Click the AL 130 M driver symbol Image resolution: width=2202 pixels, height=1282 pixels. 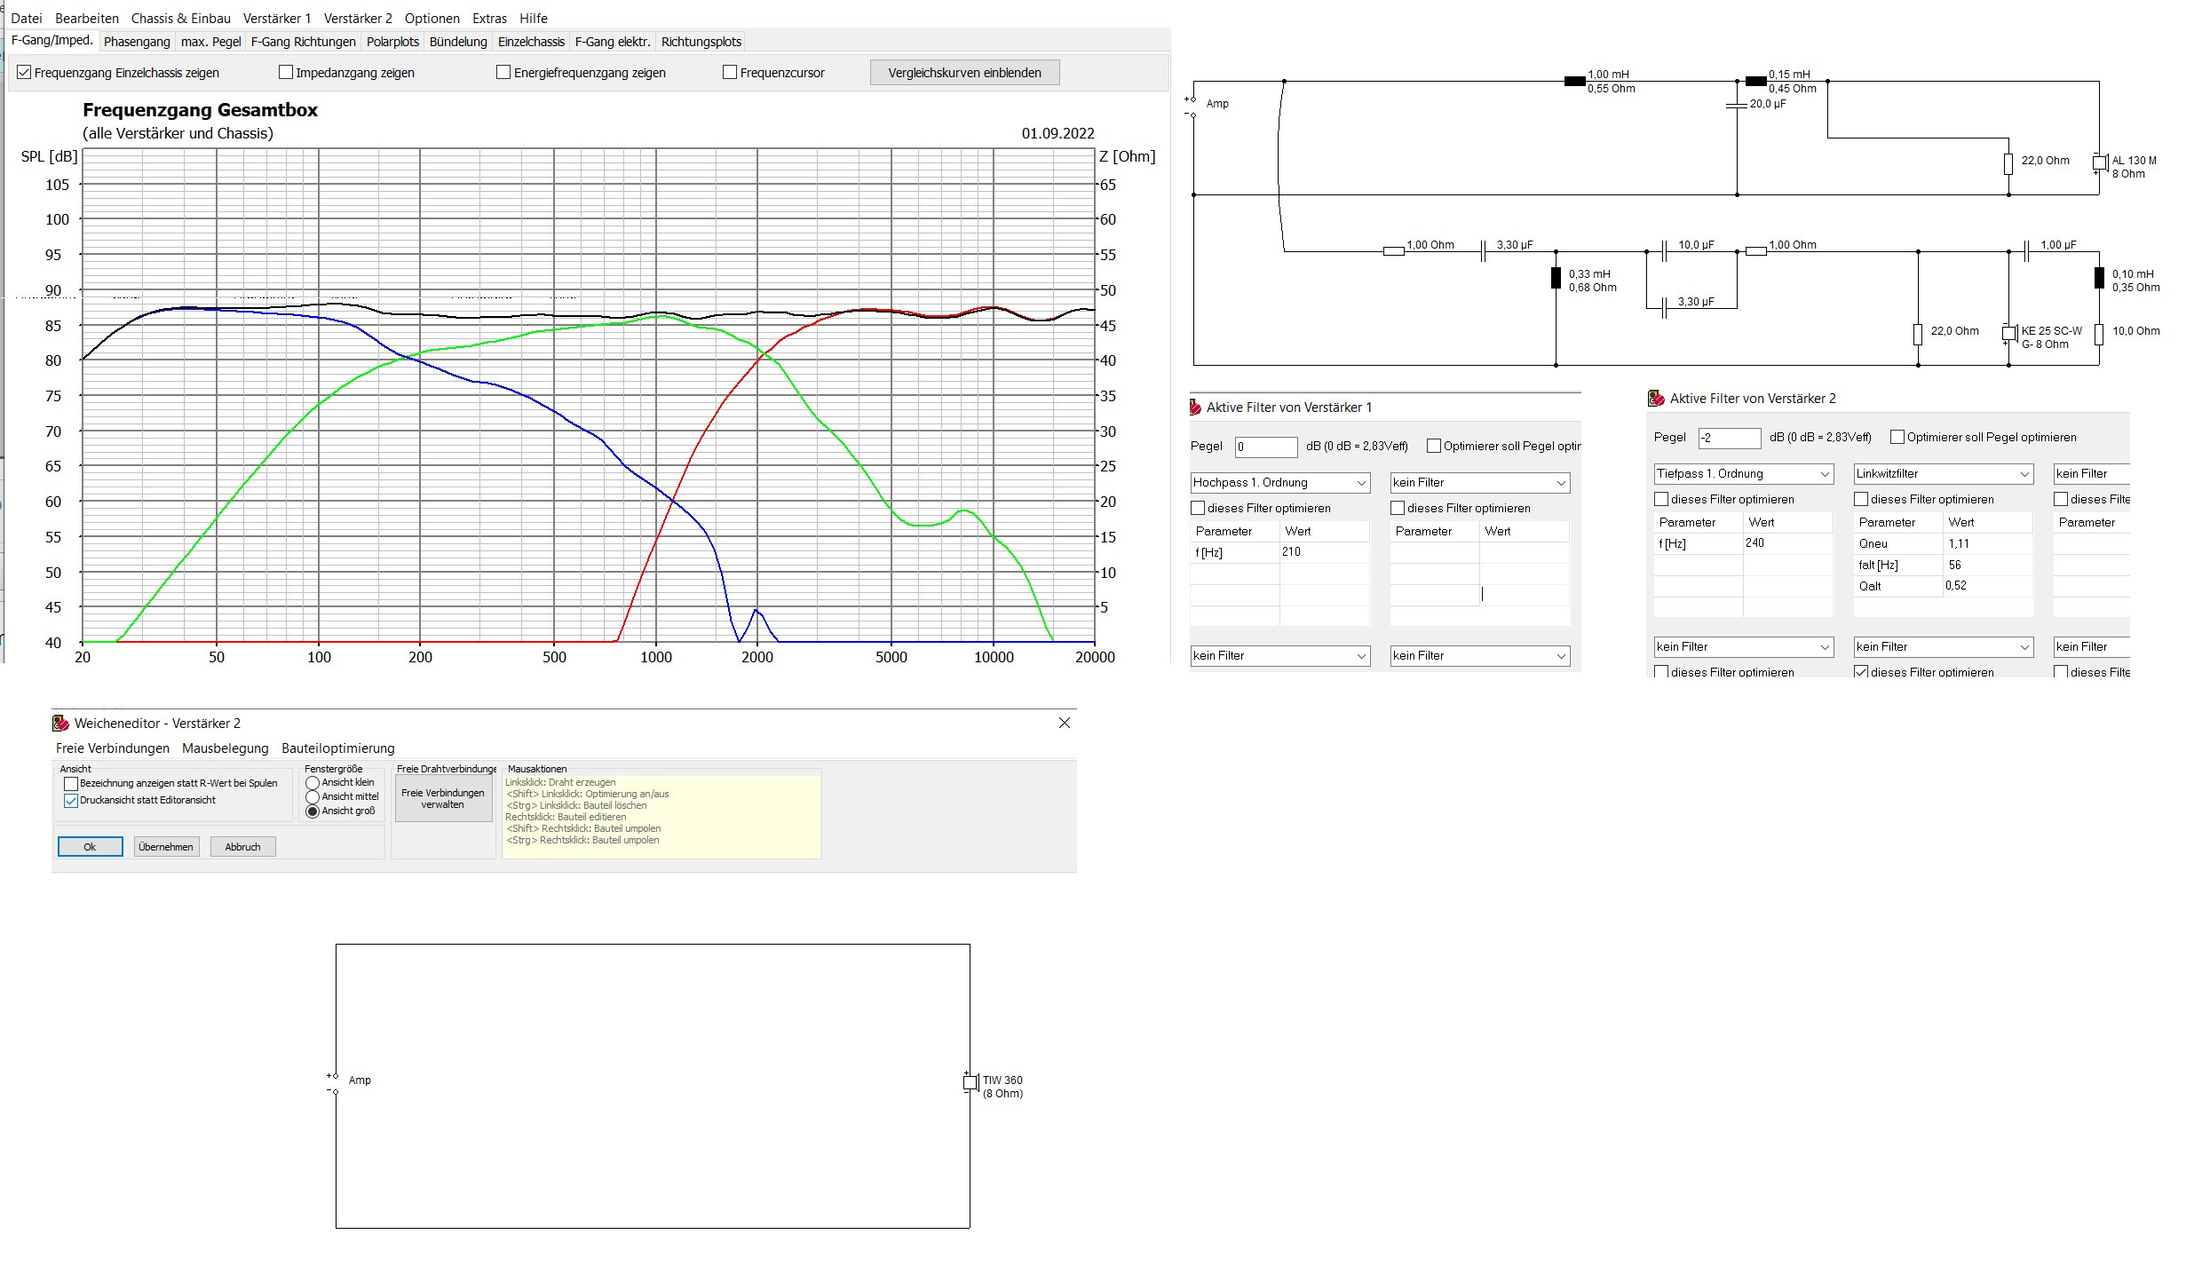point(2099,163)
